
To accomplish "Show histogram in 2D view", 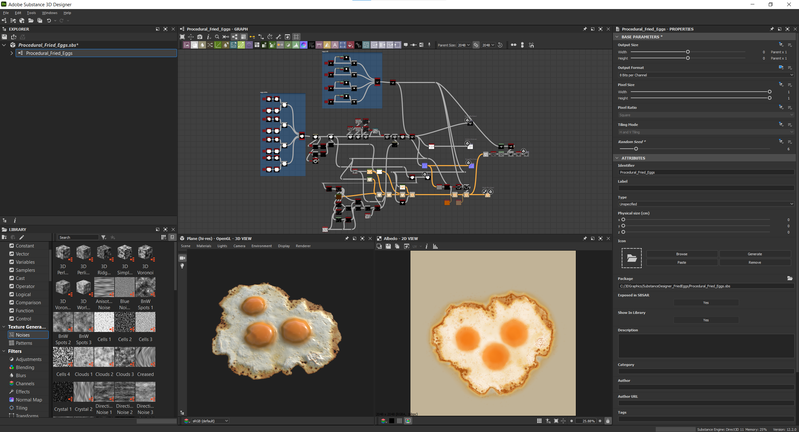I will point(435,247).
